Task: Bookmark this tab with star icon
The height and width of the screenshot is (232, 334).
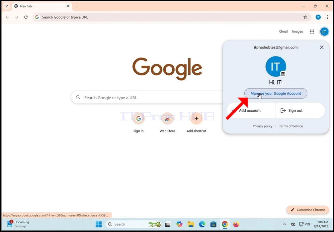Action: click(305, 17)
